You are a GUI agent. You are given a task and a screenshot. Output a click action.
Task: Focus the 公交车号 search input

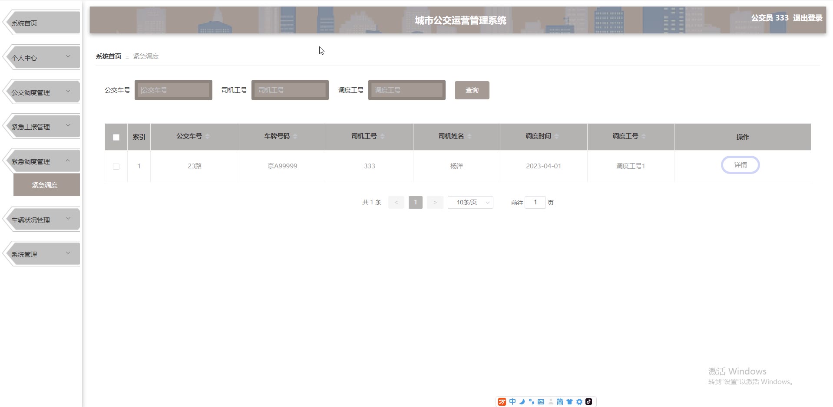(x=173, y=90)
